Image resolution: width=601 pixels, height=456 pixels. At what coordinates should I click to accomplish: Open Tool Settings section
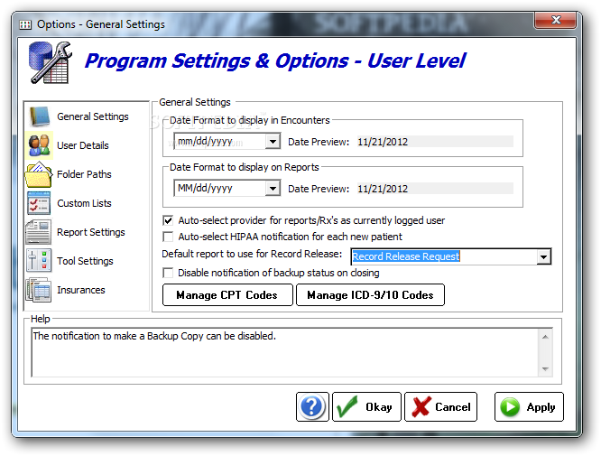pos(85,261)
